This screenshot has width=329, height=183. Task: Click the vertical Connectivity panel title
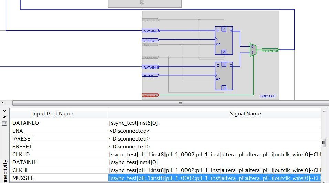(x=5, y=171)
